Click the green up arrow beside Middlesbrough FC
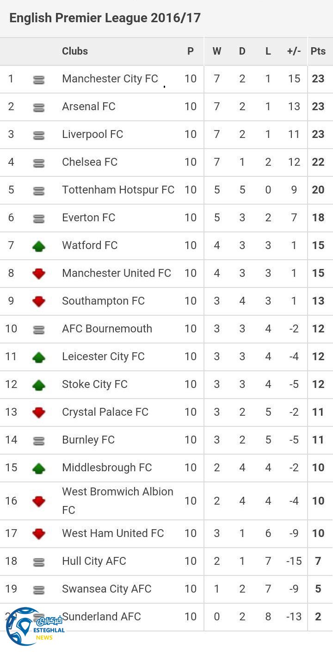 [39, 468]
